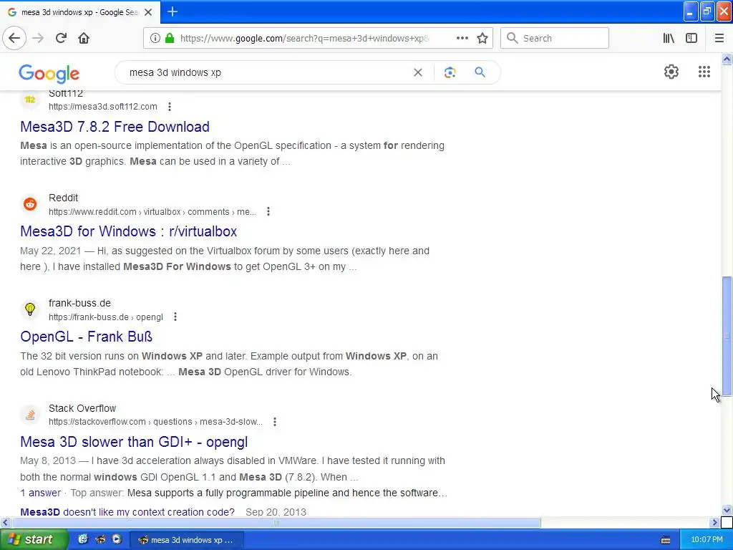This screenshot has height=550, width=733.
Task: Open more options for frank-buss.de result
Action: (x=175, y=317)
